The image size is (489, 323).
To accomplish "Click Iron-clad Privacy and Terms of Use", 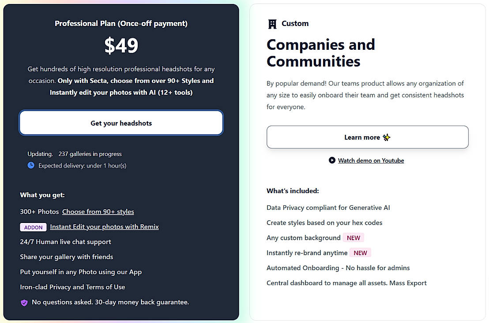I will (x=72, y=287).
